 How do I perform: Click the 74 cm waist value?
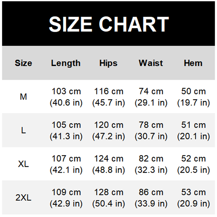(x=151, y=91)
